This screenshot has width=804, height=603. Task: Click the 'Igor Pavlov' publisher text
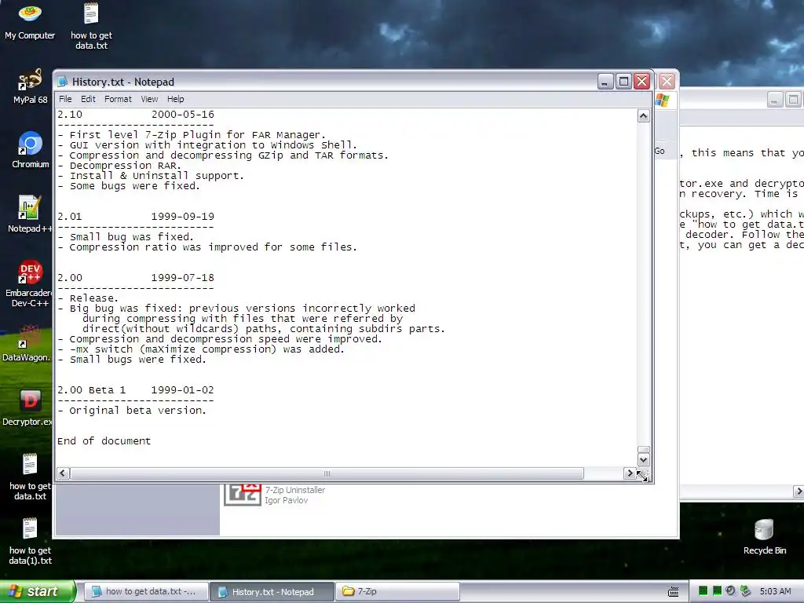tap(286, 500)
